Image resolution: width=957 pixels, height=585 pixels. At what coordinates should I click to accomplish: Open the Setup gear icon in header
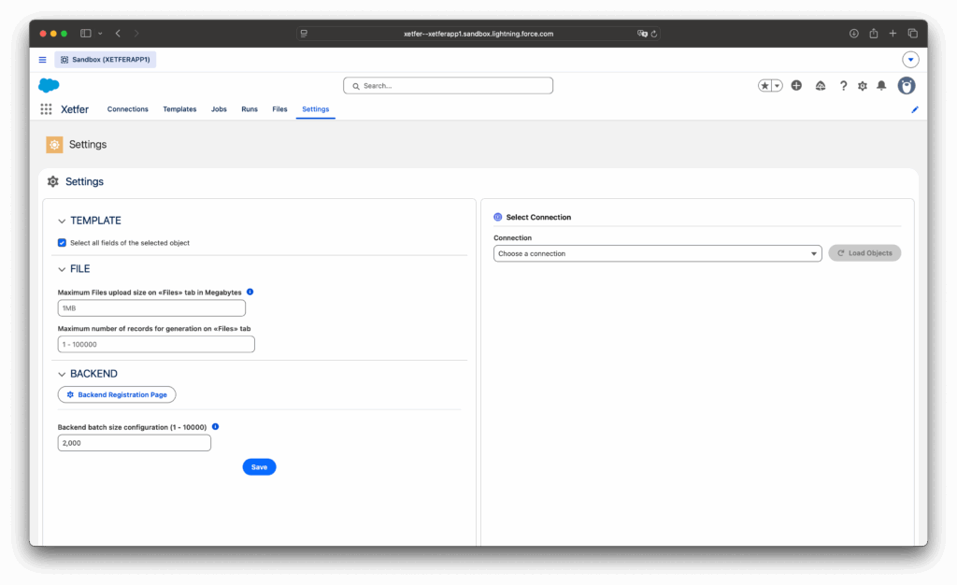pos(863,86)
